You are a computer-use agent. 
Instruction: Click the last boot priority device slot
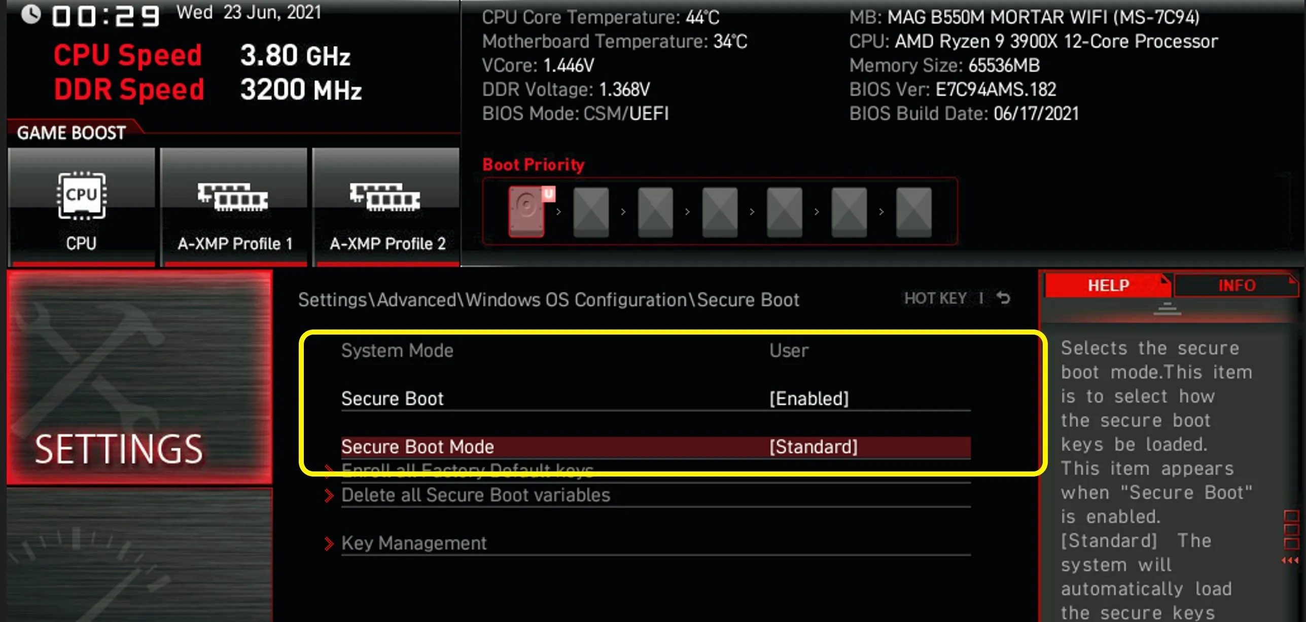[x=913, y=212]
